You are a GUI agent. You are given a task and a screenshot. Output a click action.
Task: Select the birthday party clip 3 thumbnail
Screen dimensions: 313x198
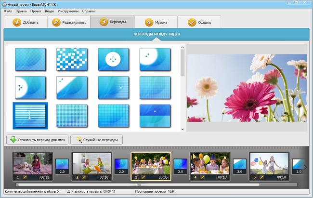150,164
